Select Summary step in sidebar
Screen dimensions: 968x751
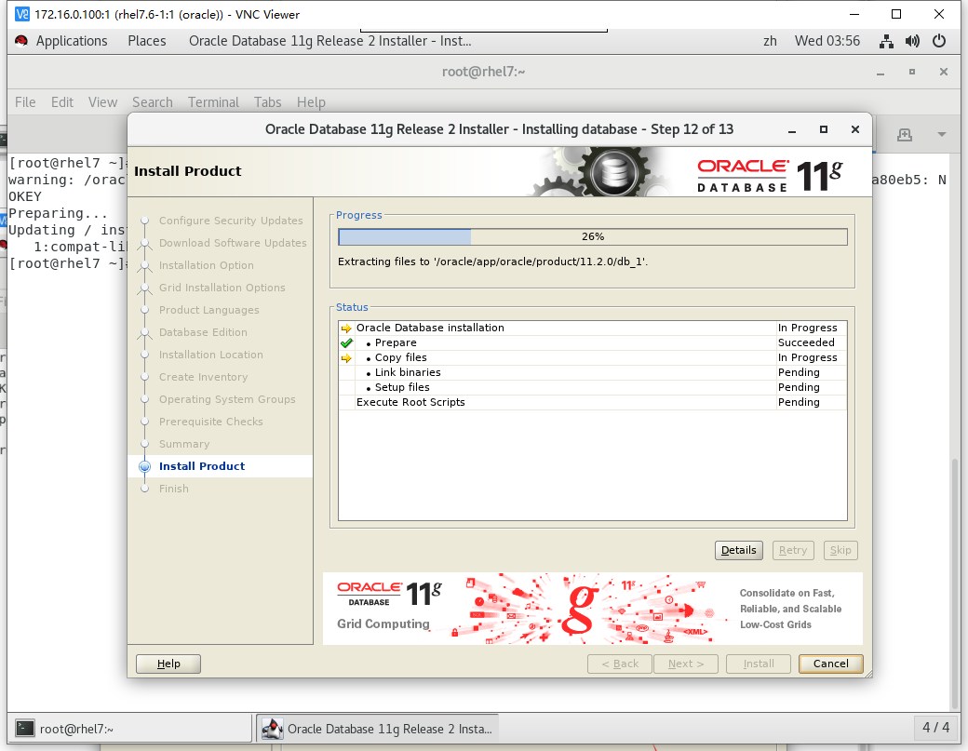[x=184, y=444]
